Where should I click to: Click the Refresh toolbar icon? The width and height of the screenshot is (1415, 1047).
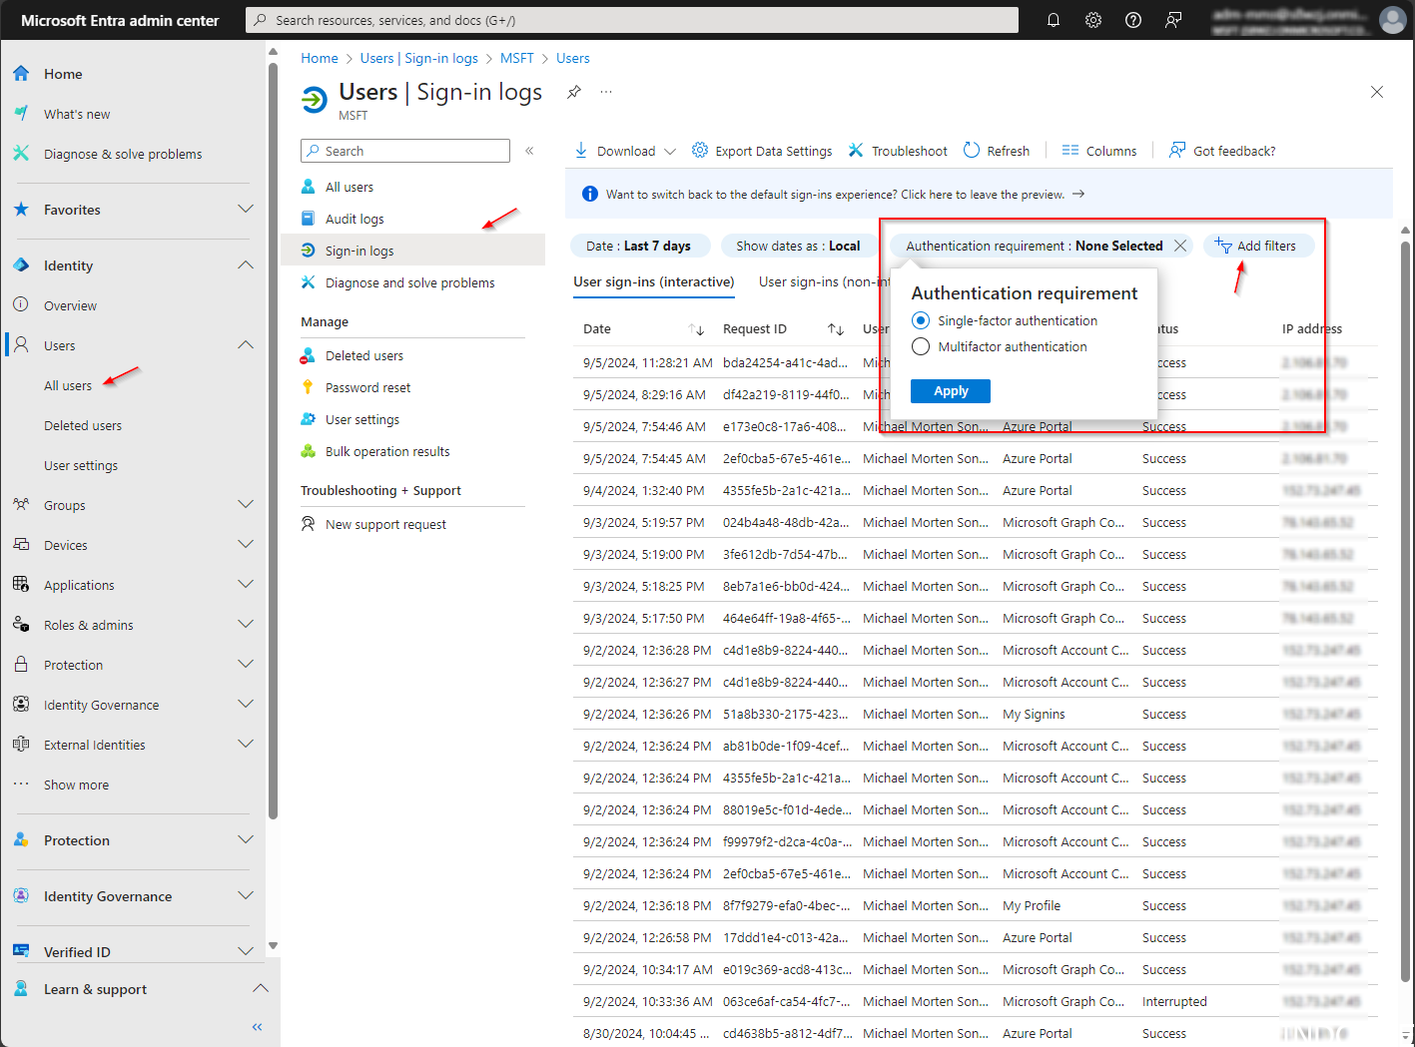click(972, 151)
